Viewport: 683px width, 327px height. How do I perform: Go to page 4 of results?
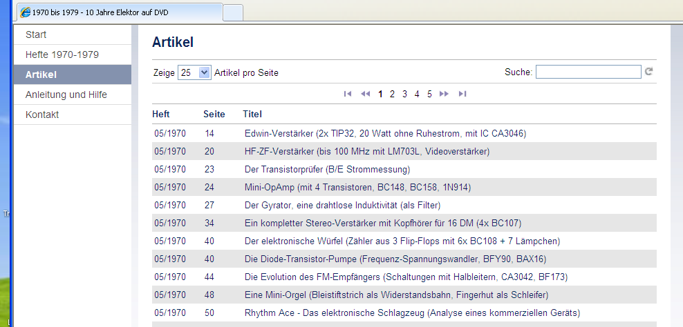(417, 94)
